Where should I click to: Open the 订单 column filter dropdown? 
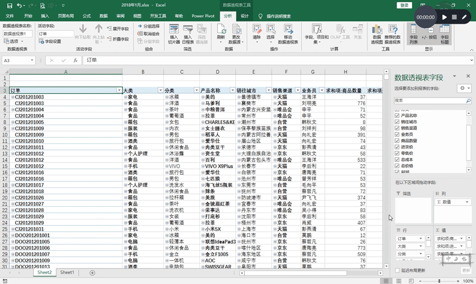[119, 90]
